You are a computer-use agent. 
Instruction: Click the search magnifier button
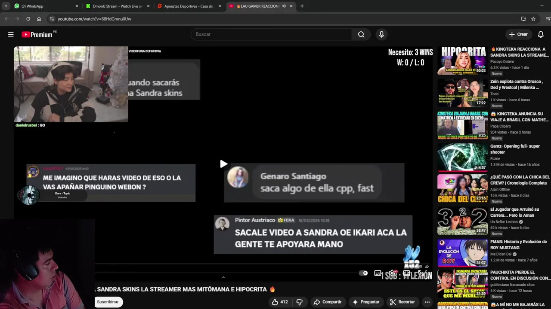pos(361,34)
